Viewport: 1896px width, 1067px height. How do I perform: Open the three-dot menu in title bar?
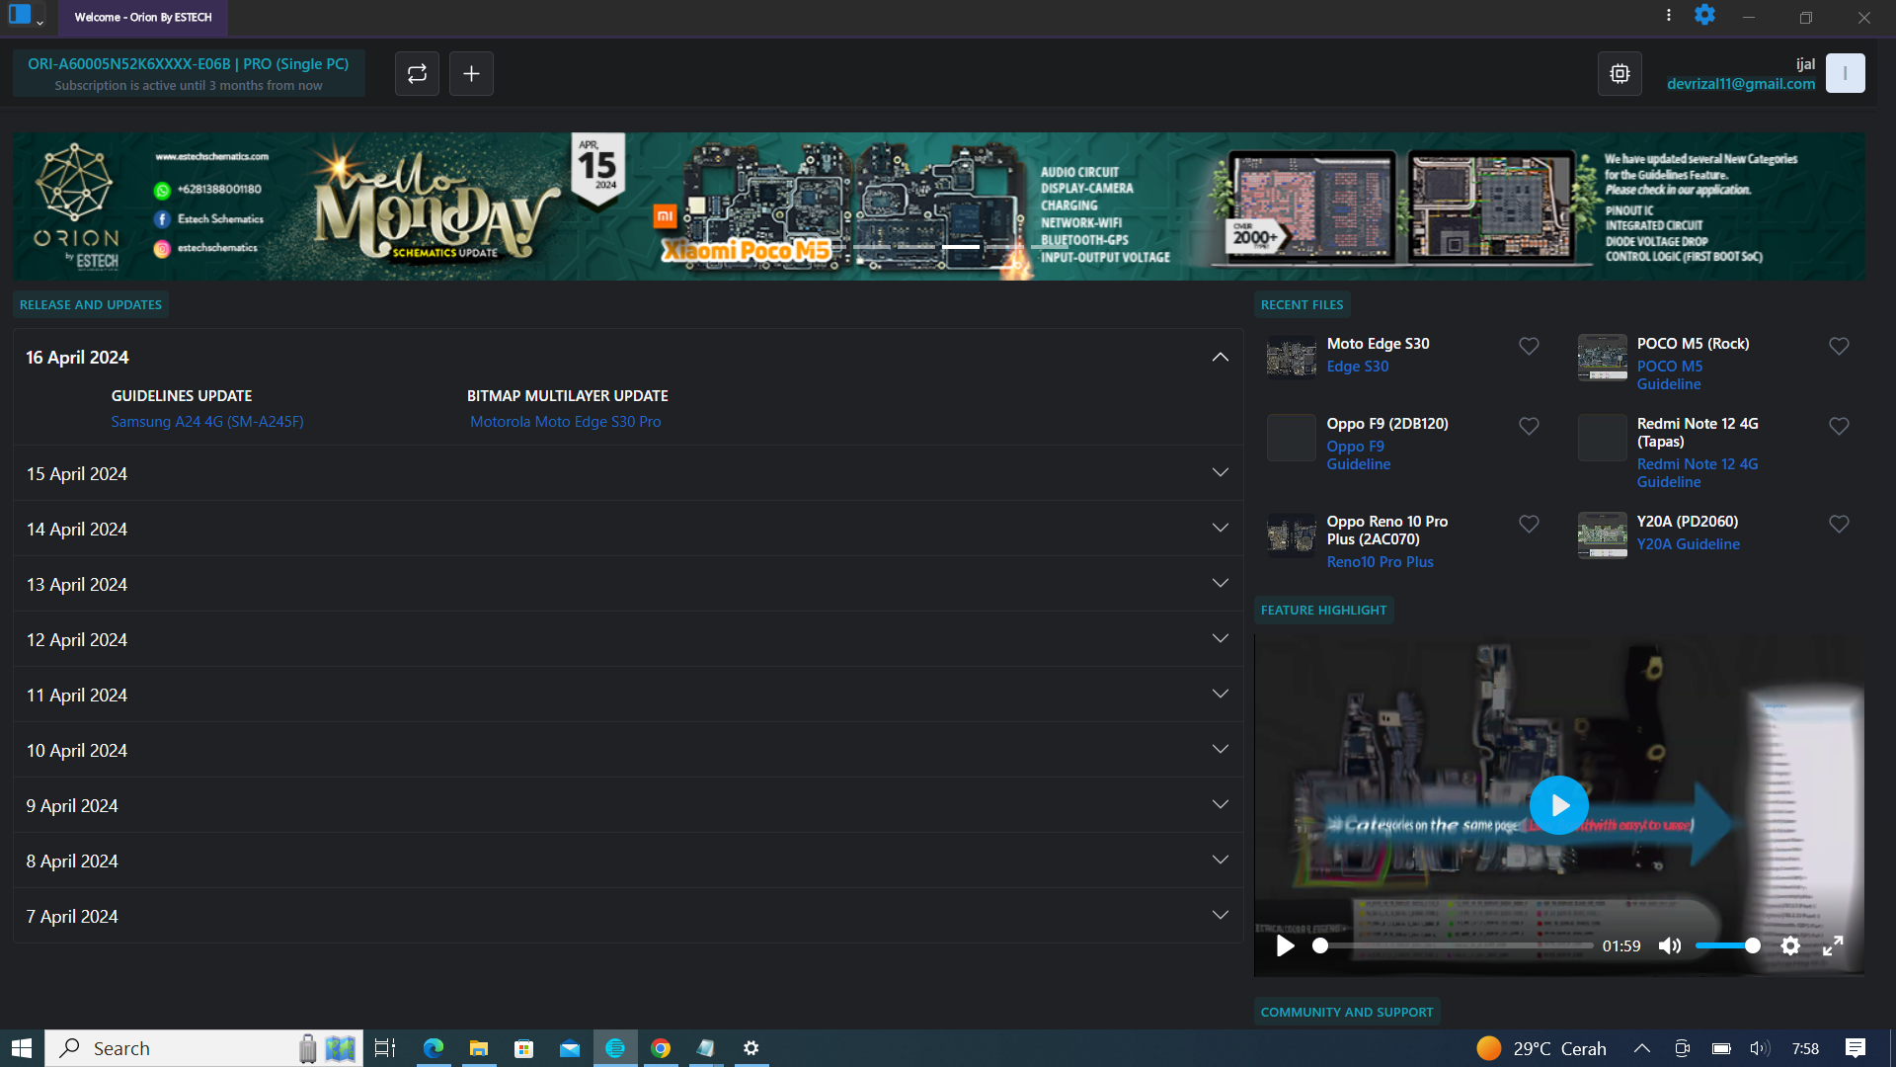(1669, 15)
